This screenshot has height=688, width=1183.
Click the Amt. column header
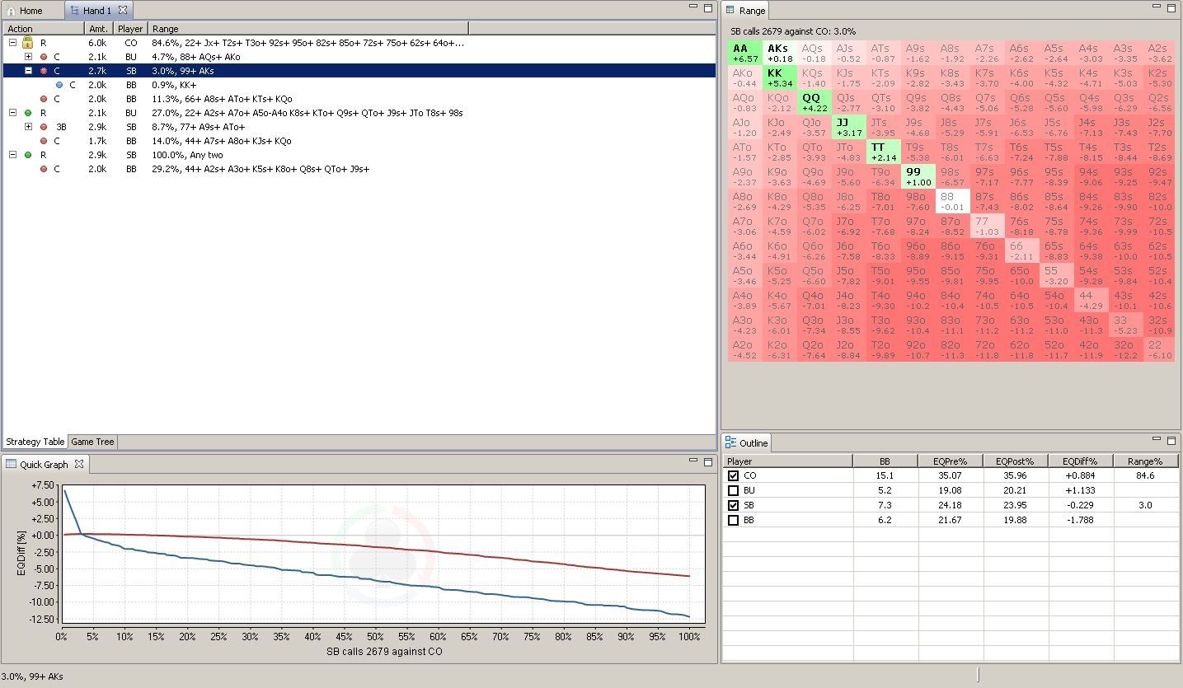click(x=99, y=29)
